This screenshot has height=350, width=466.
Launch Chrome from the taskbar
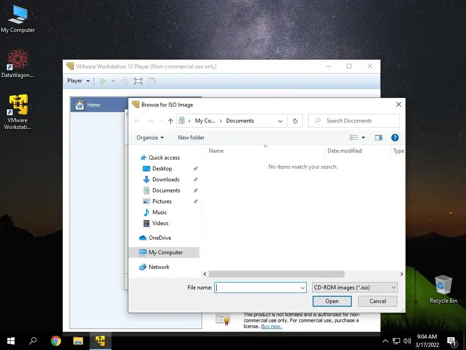point(56,341)
